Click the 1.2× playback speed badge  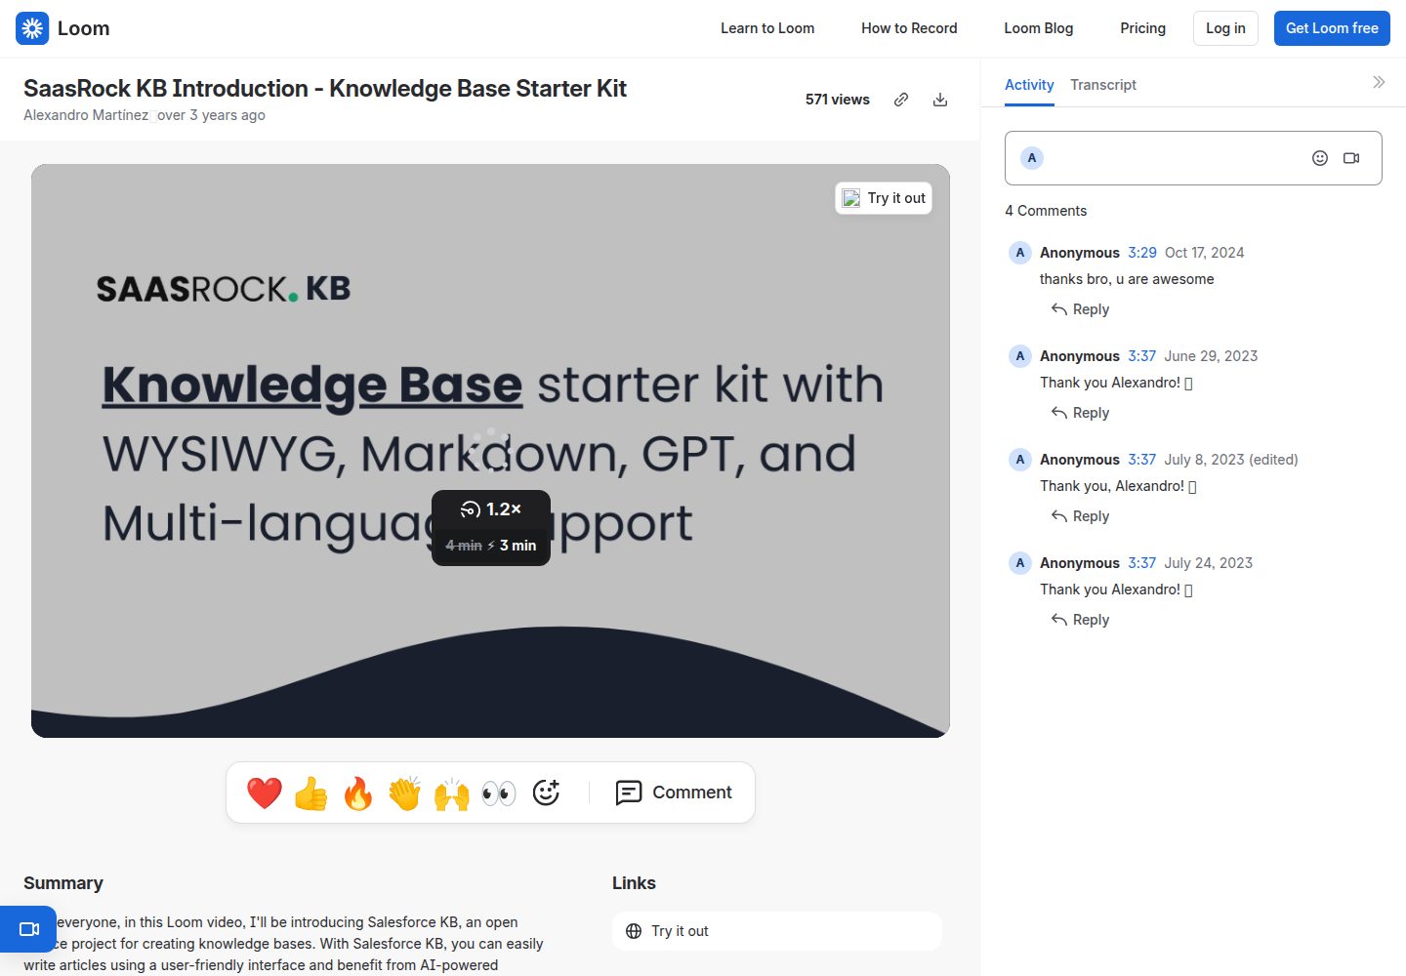(x=491, y=509)
